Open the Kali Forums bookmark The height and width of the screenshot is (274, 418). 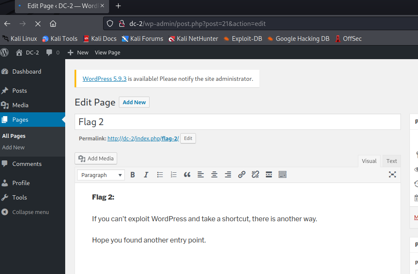(x=142, y=39)
